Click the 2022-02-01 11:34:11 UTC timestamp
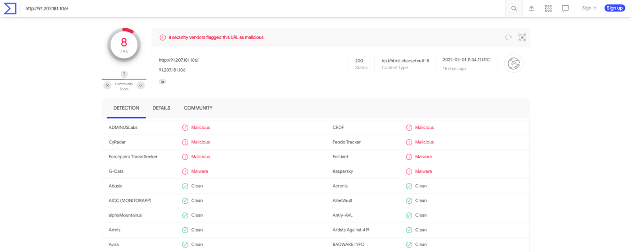 click(x=466, y=60)
